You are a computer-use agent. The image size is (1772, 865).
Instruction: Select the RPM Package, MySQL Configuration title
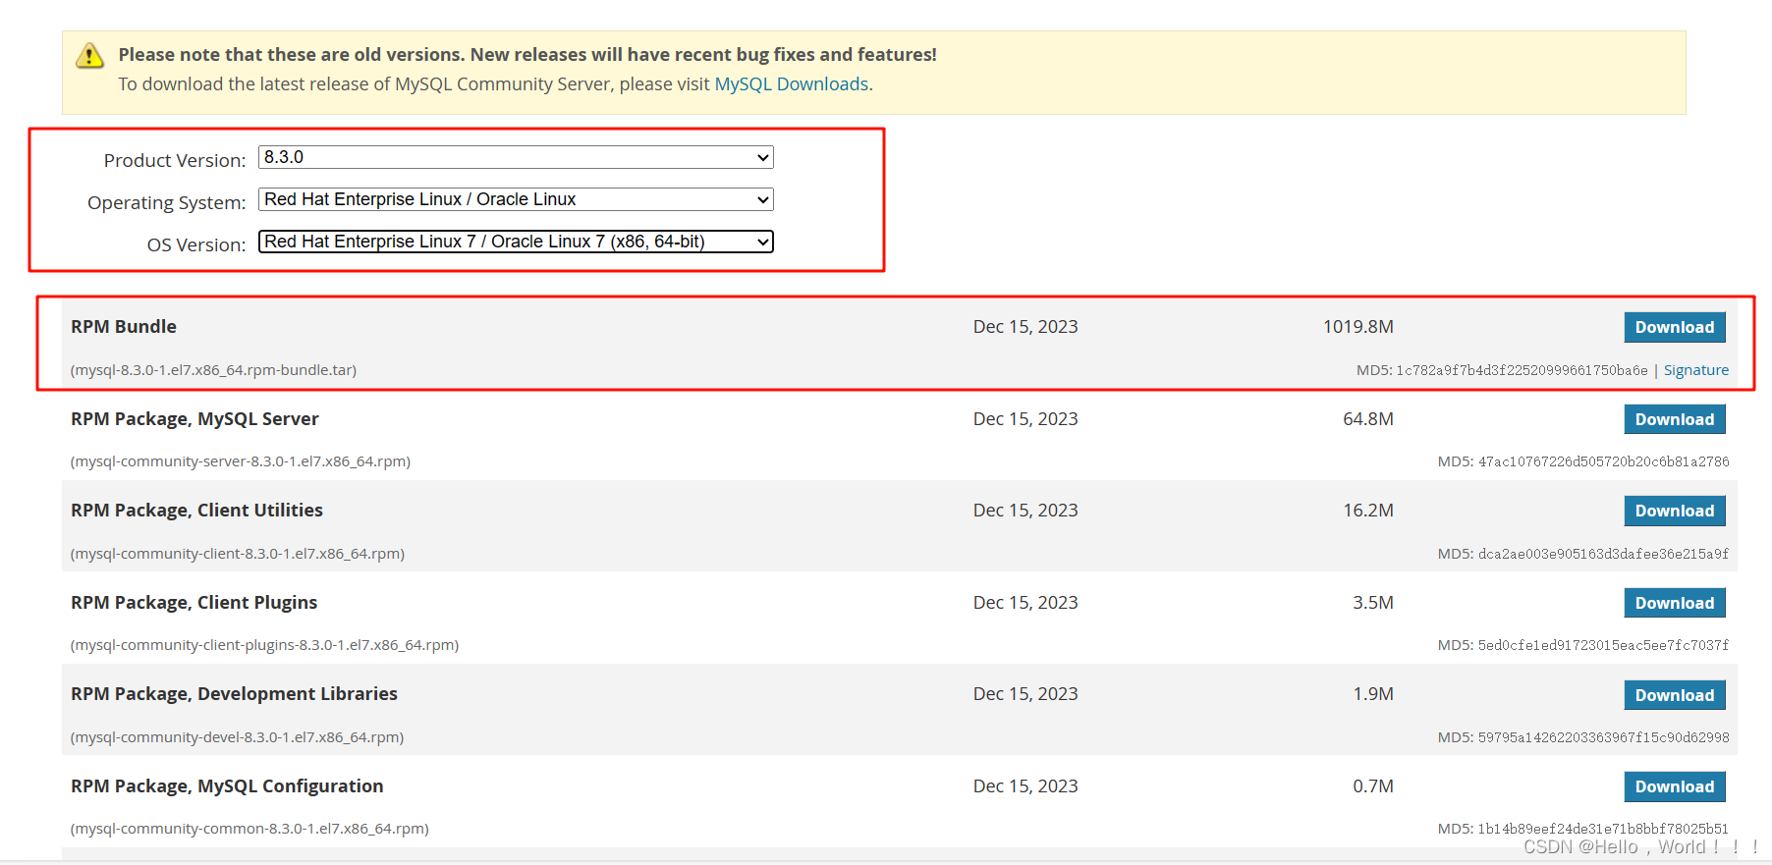(x=227, y=786)
